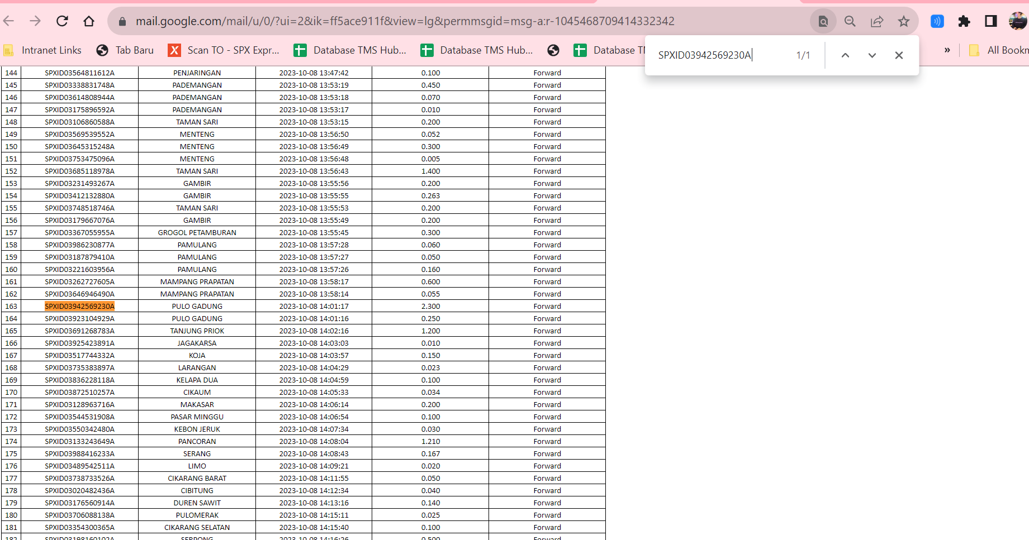Click the PENJARINGAN destination cell

[197, 73]
